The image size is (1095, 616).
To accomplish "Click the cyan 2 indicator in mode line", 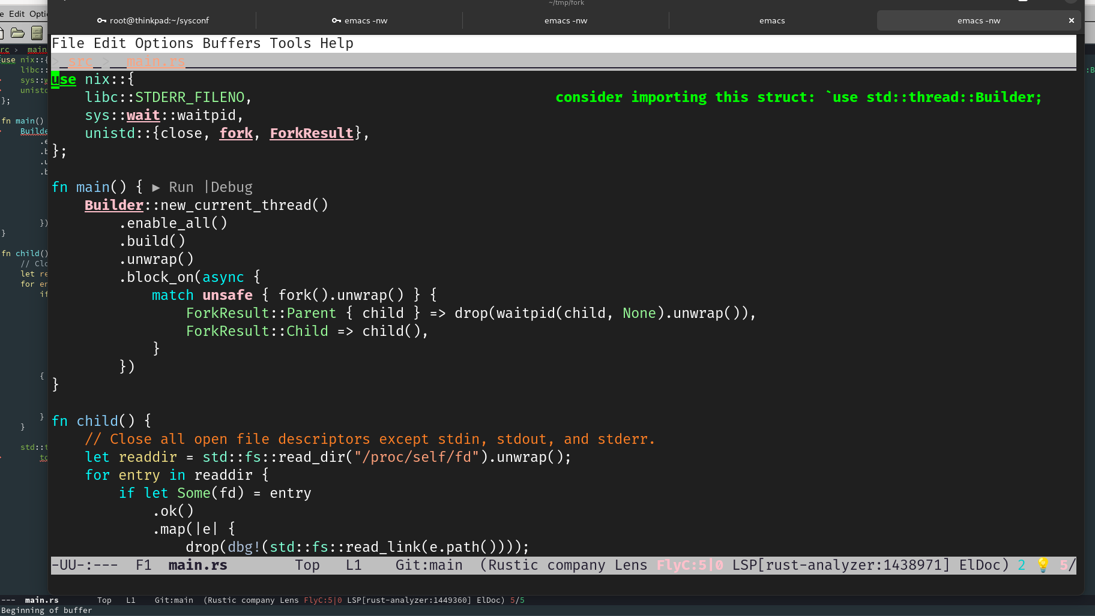I will point(1022,565).
